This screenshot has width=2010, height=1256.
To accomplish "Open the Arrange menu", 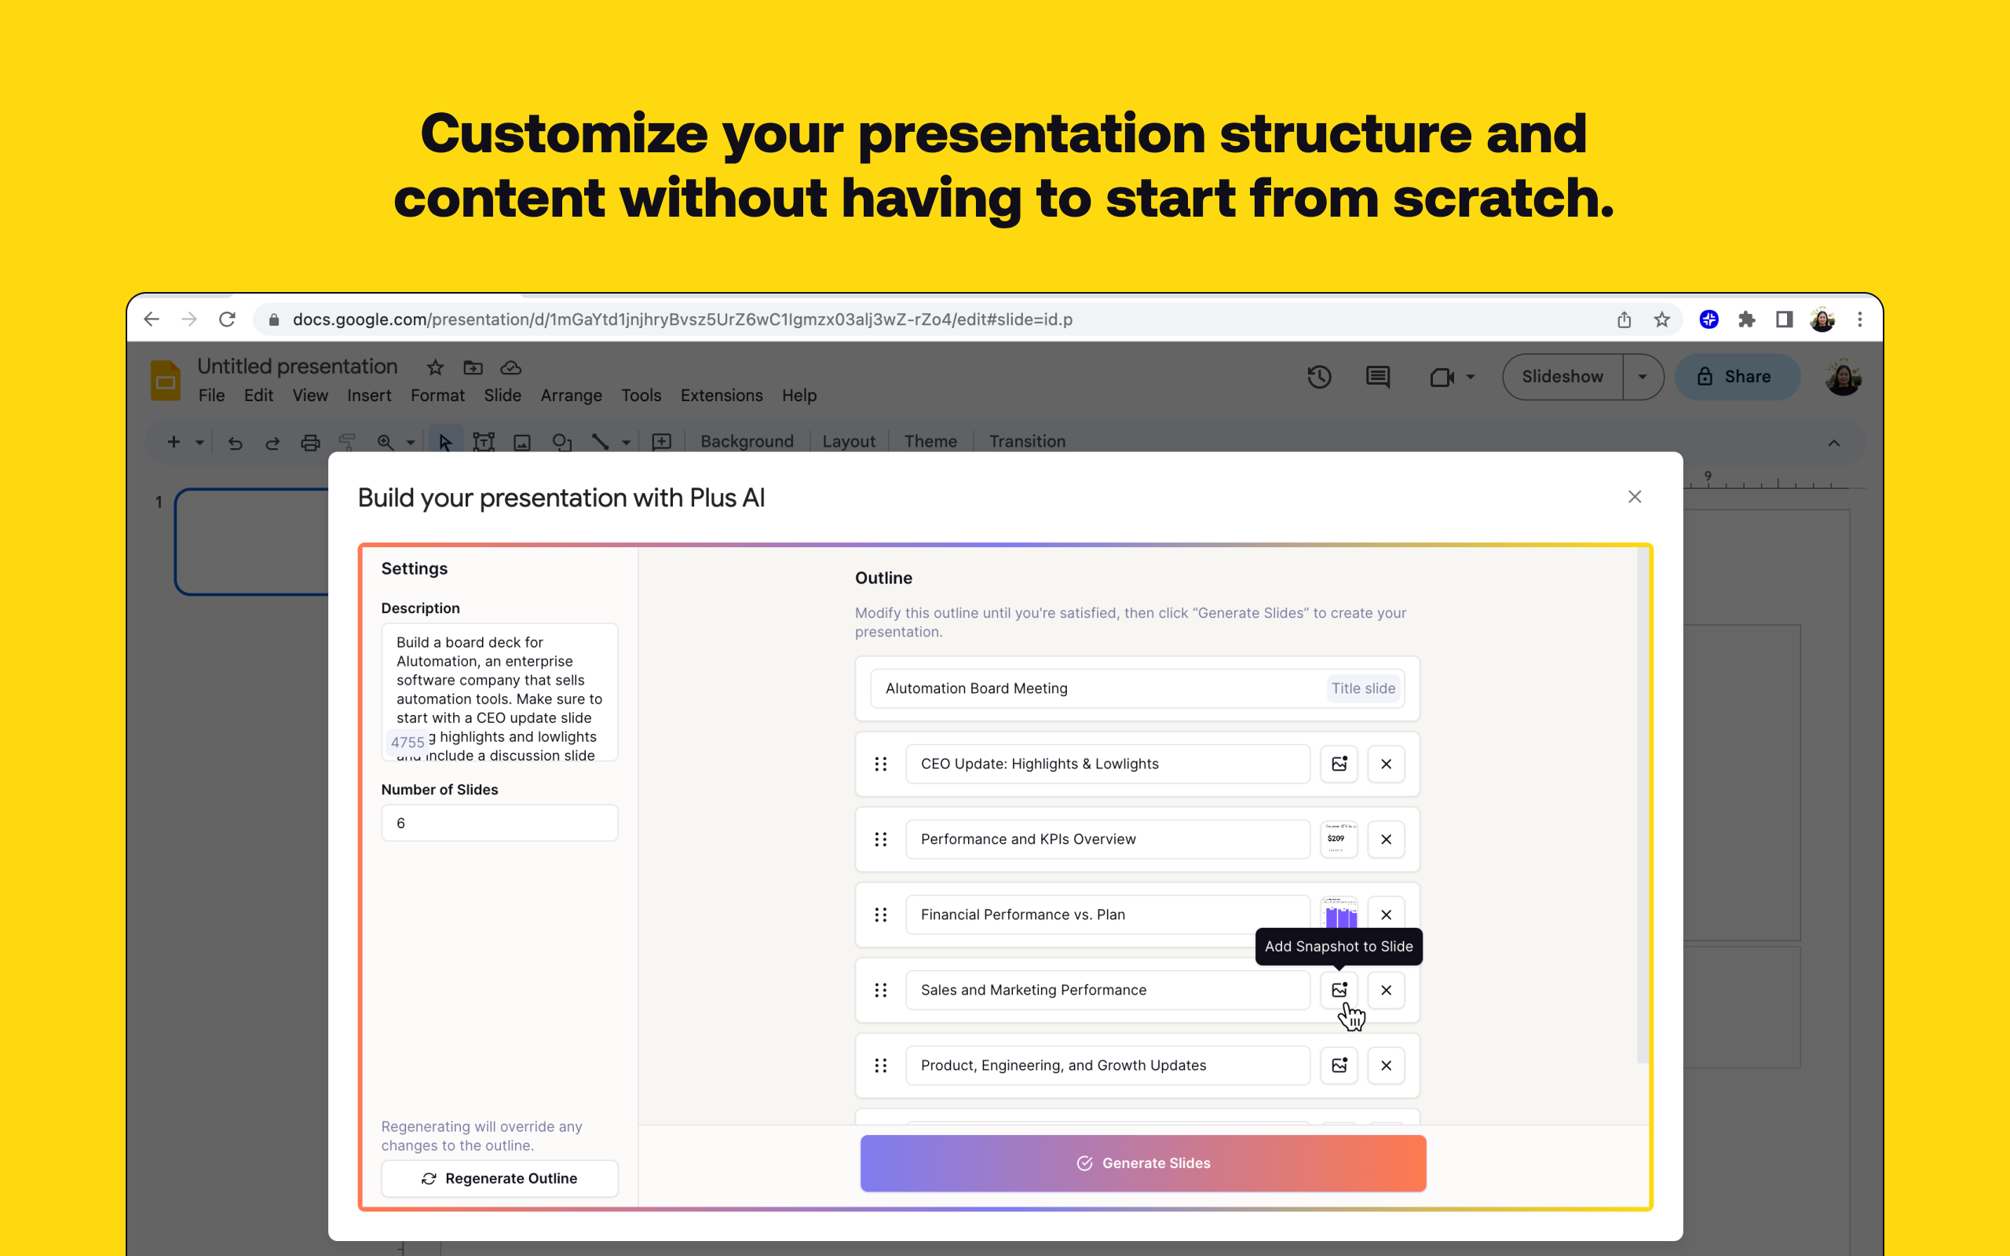I will tap(571, 396).
